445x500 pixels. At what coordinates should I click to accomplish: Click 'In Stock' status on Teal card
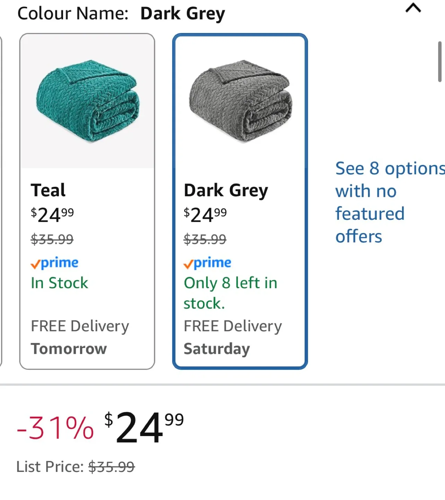pyautogui.click(x=60, y=283)
